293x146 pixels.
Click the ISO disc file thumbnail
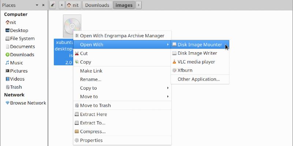(x=72, y=26)
